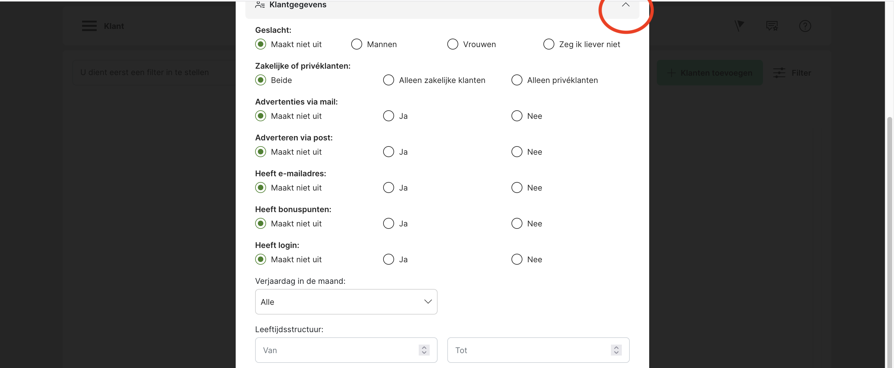Image resolution: width=894 pixels, height=368 pixels.
Task: Click the Klanten toevoegen button
Action: (x=709, y=73)
